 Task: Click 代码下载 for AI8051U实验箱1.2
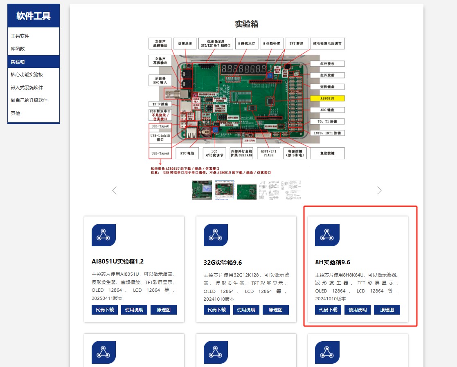pyautogui.click(x=105, y=310)
